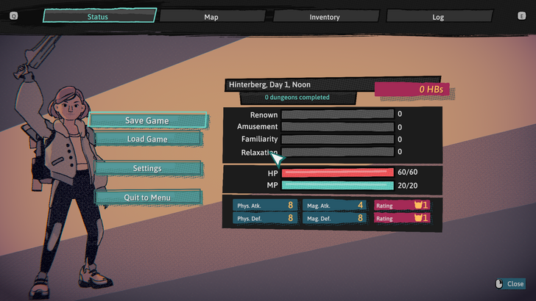
Task: Choose Load Game from the menu
Action: click(x=147, y=139)
